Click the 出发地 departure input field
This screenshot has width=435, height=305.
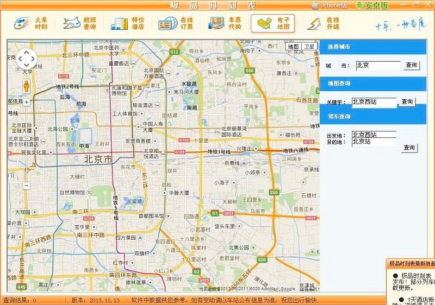point(374,135)
